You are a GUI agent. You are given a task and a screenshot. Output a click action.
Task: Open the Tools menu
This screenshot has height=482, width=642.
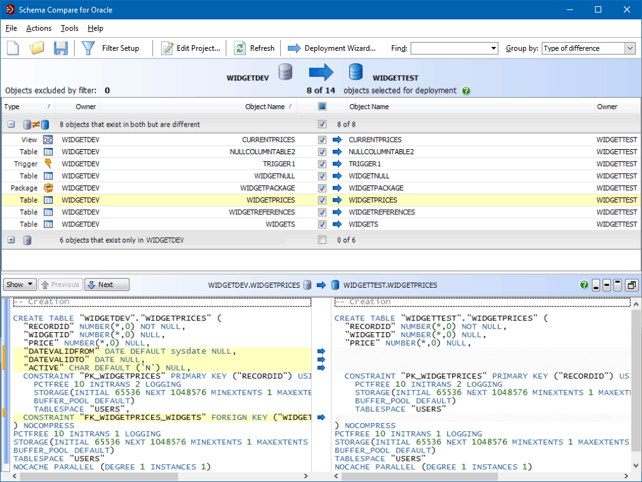point(69,28)
